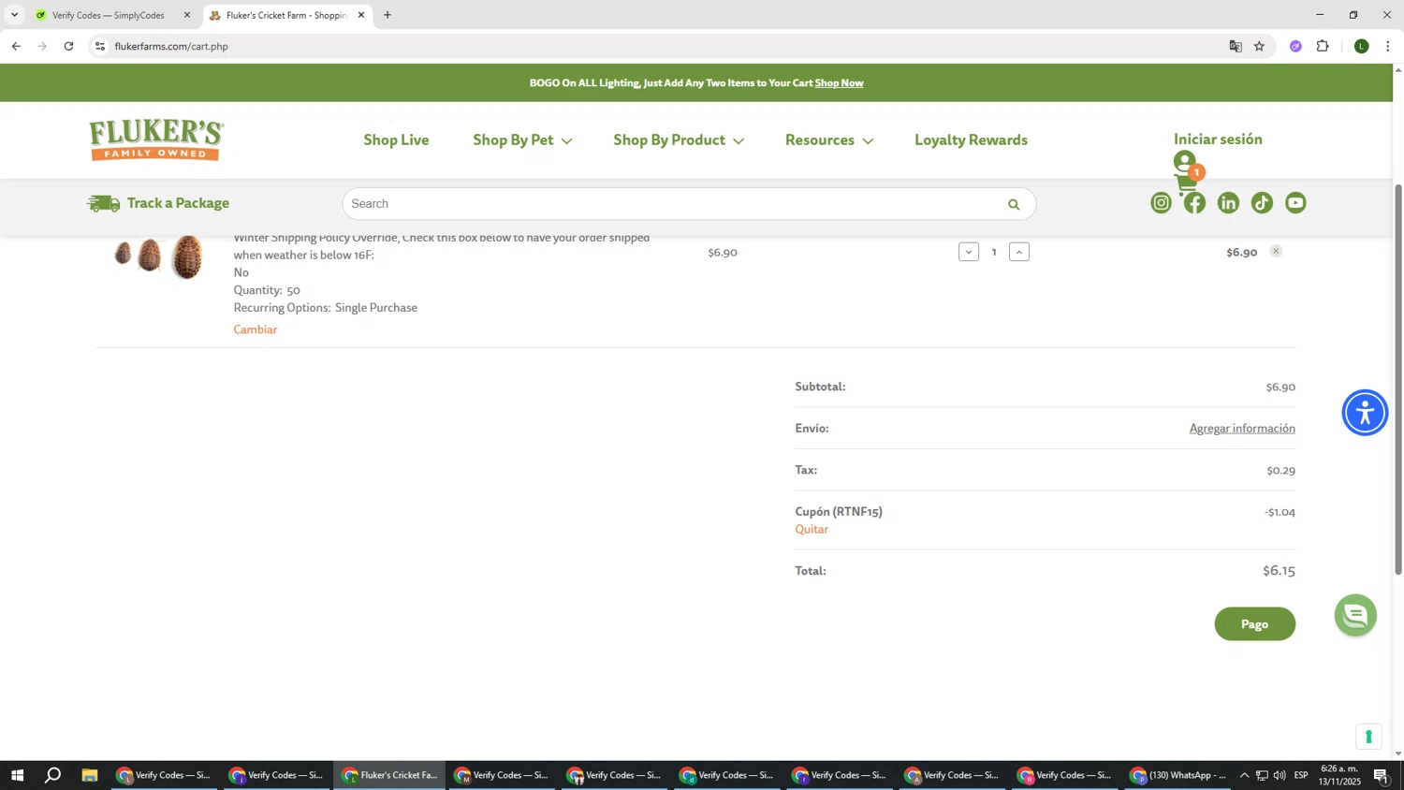Show hidden tray icons arrow
Image resolution: width=1404 pixels, height=790 pixels.
coord(1244,775)
